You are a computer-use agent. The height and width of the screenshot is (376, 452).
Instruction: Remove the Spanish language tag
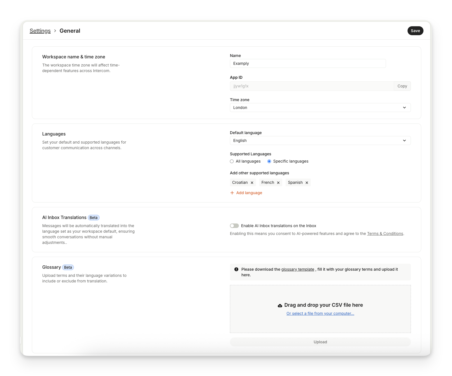click(307, 183)
